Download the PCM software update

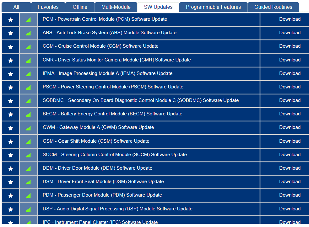click(290, 19)
